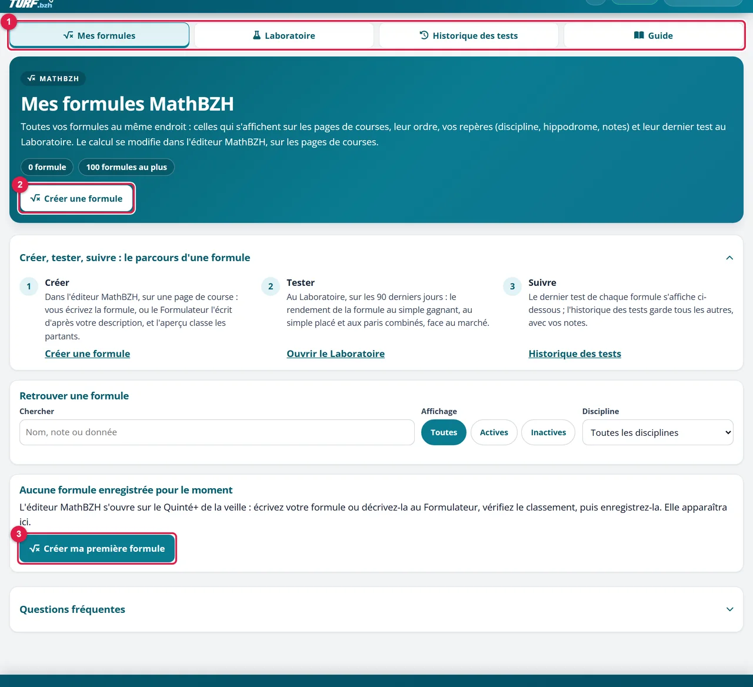Image resolution: width=753 pixels, height=687 pixels.
Task: Open the Laboratoire tab
Action: coord(284,35)
